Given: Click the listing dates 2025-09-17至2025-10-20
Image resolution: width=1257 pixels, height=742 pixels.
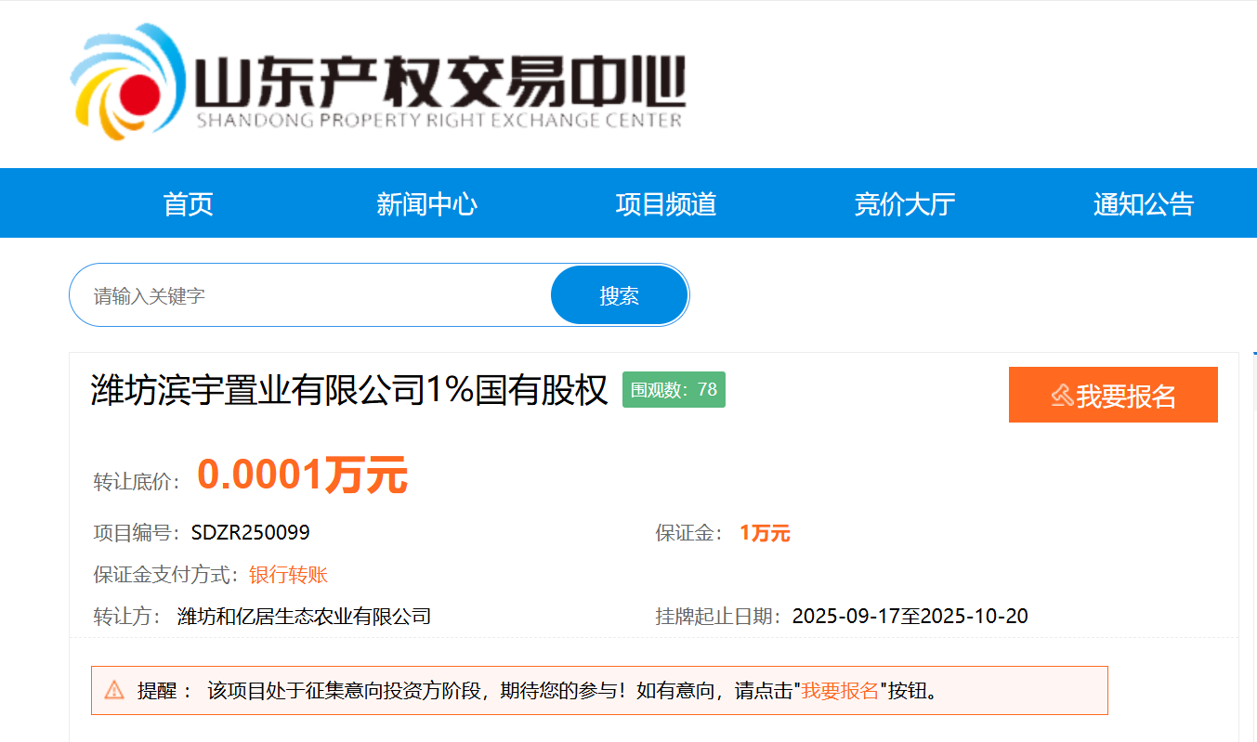Looking at the screenshot, I should pos(910,616).
